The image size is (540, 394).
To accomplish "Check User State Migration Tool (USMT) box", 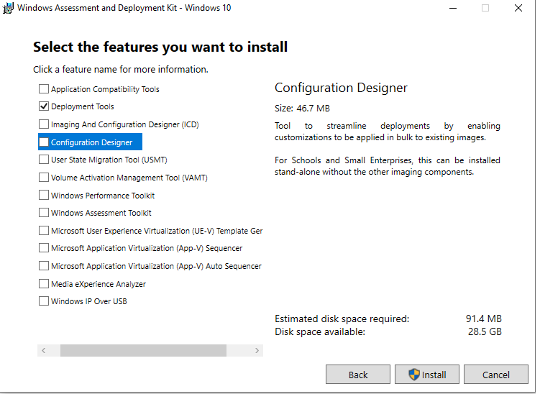I will pos(44,160).
